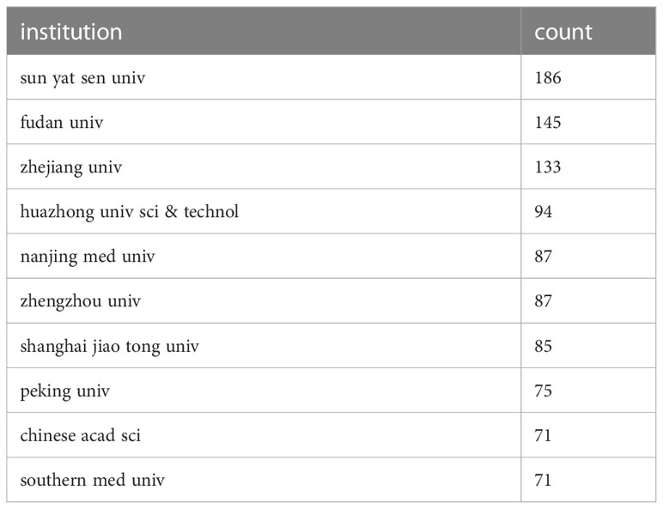Click the count value 133

548,167
